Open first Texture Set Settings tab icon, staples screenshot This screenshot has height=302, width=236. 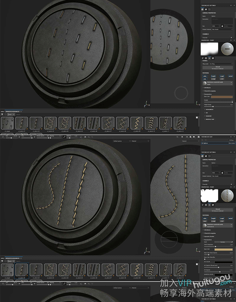point(202,9)
